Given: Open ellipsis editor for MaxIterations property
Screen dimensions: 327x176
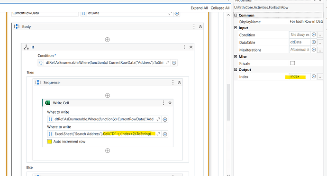Looking at the screenshot, I should (320, 50).
